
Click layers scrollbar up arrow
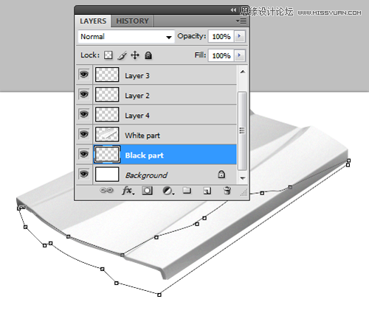[243, 72]
